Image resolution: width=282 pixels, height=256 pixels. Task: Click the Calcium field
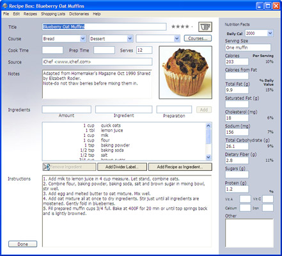pyautogui.click(x=245, y=208)
